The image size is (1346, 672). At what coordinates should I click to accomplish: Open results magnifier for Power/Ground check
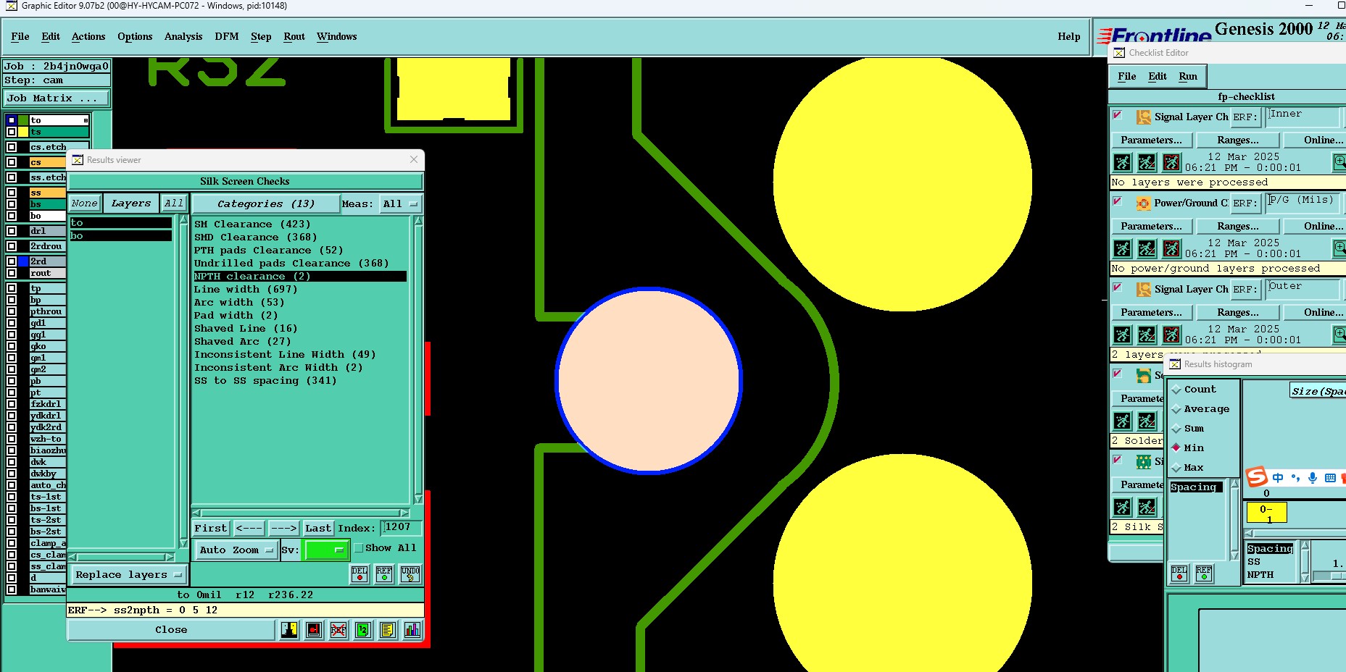(1339, 248)
